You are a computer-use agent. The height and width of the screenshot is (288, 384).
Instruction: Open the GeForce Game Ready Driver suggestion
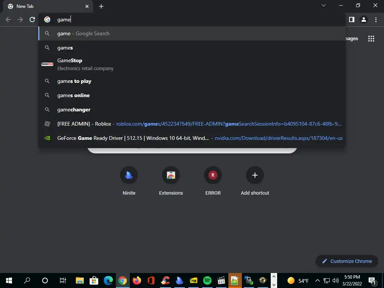192,138
